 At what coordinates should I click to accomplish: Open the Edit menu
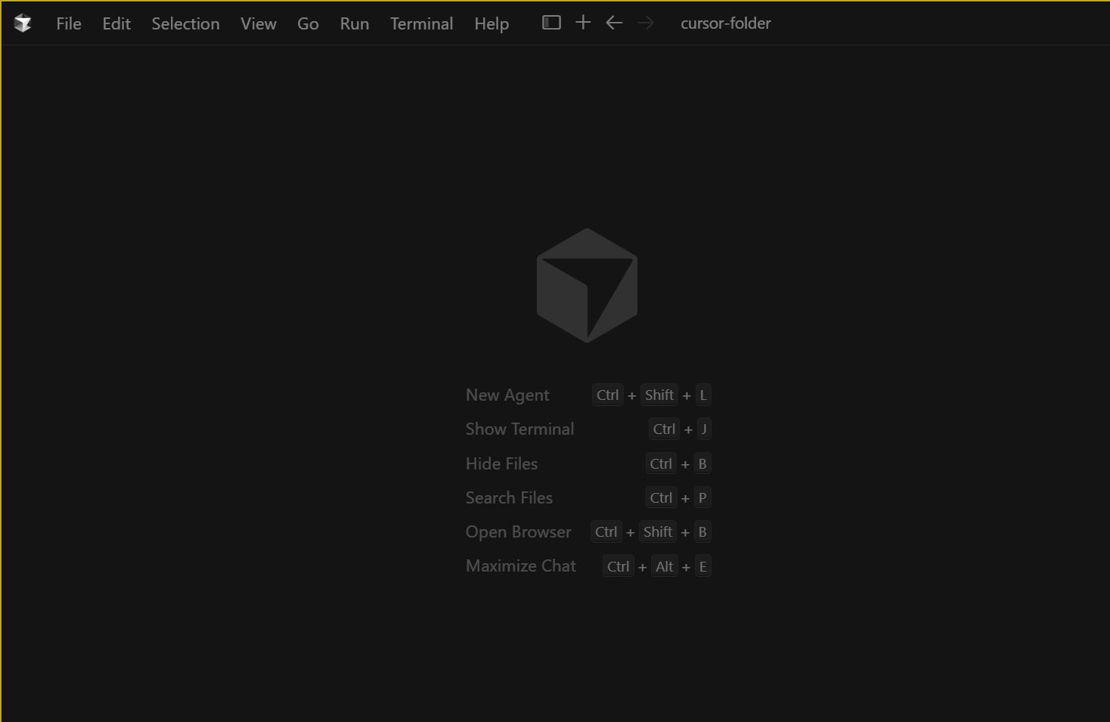pyautogui.click(x=116, y=23)
